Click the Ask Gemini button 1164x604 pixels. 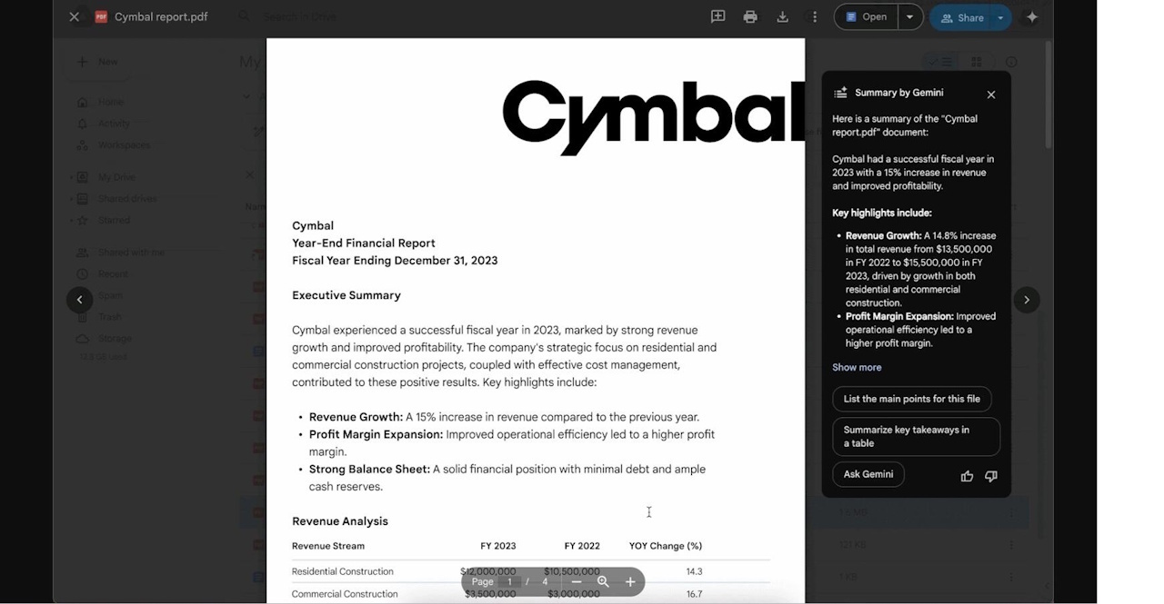click(x=868, y=474)
